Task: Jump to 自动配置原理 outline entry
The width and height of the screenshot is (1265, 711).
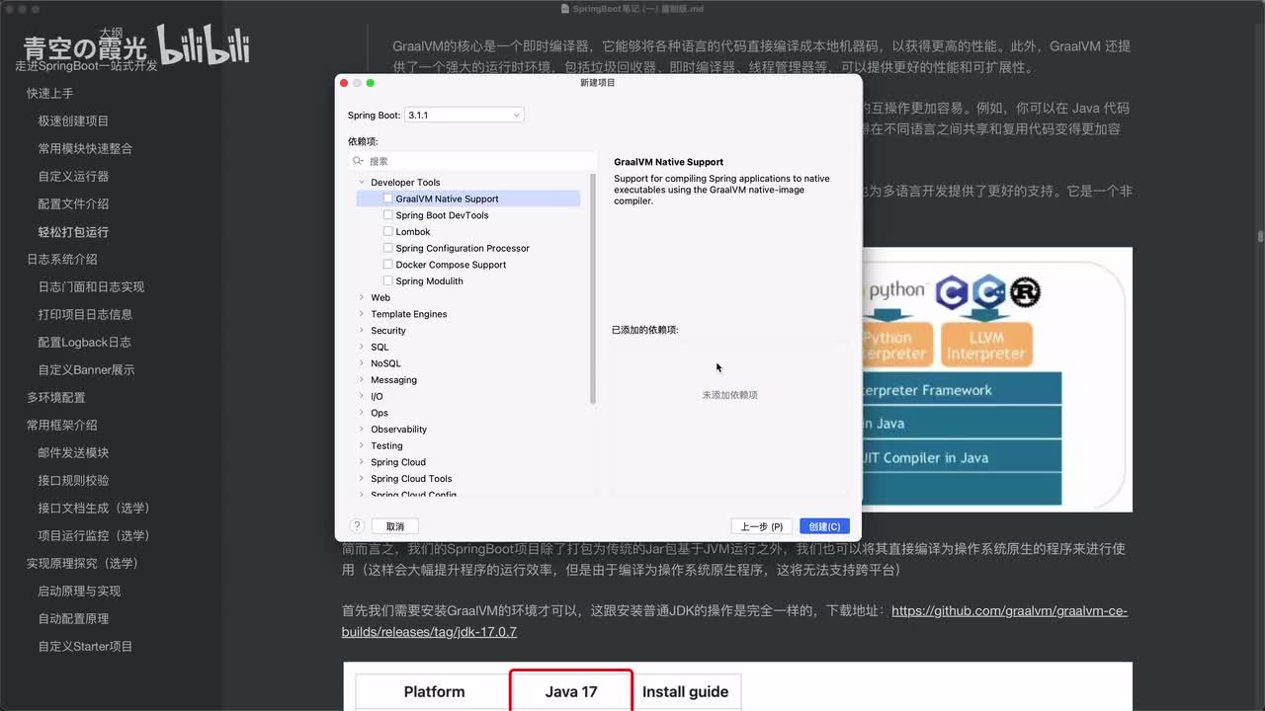Action: click(73, 618)
